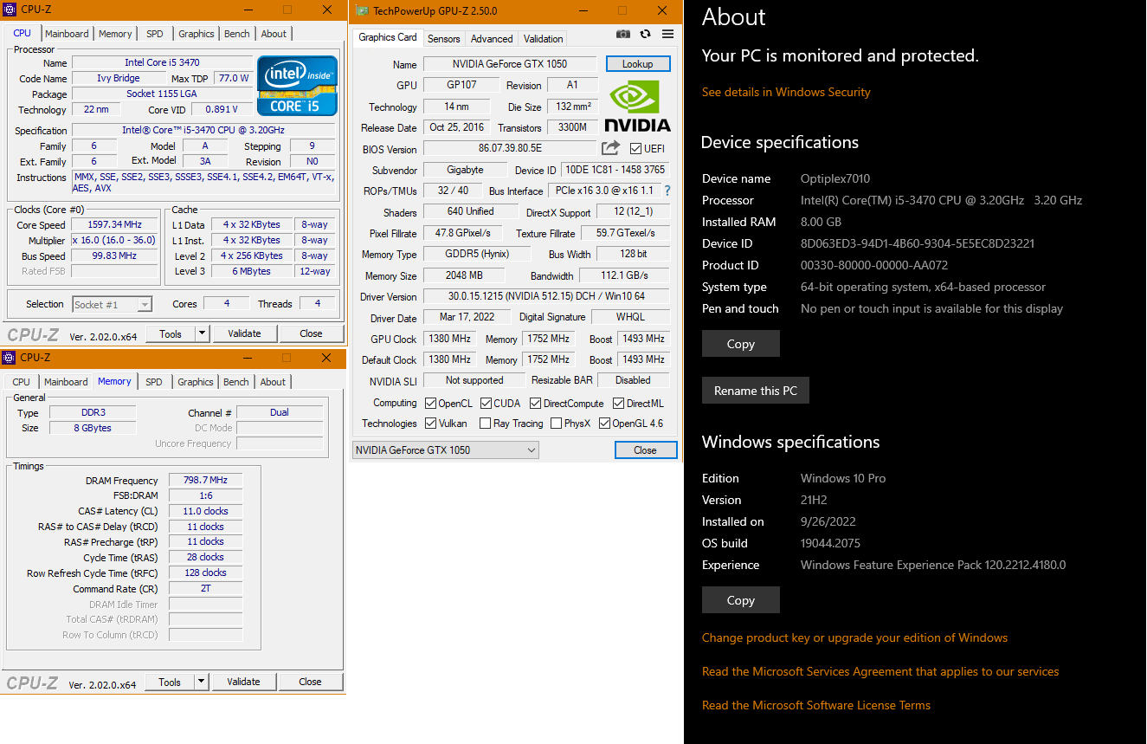Viewport: 1147px width, 744px height.
Task: Open See details in Windows Security link
Action: 786,92
